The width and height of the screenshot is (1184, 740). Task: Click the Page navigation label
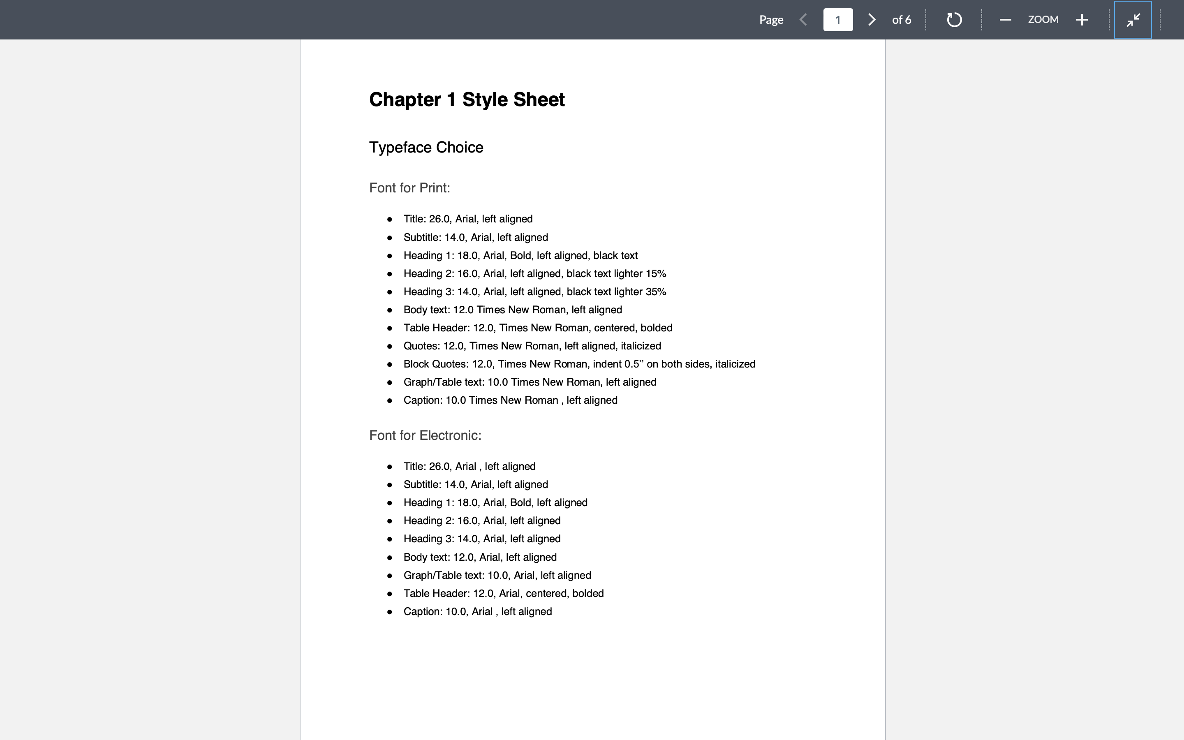coord(771,20)
